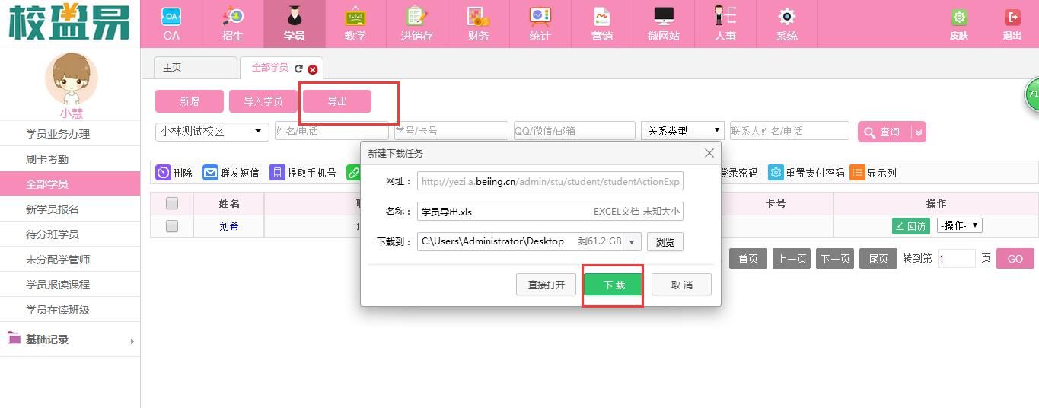Open the OA module icon

(171, 18)
